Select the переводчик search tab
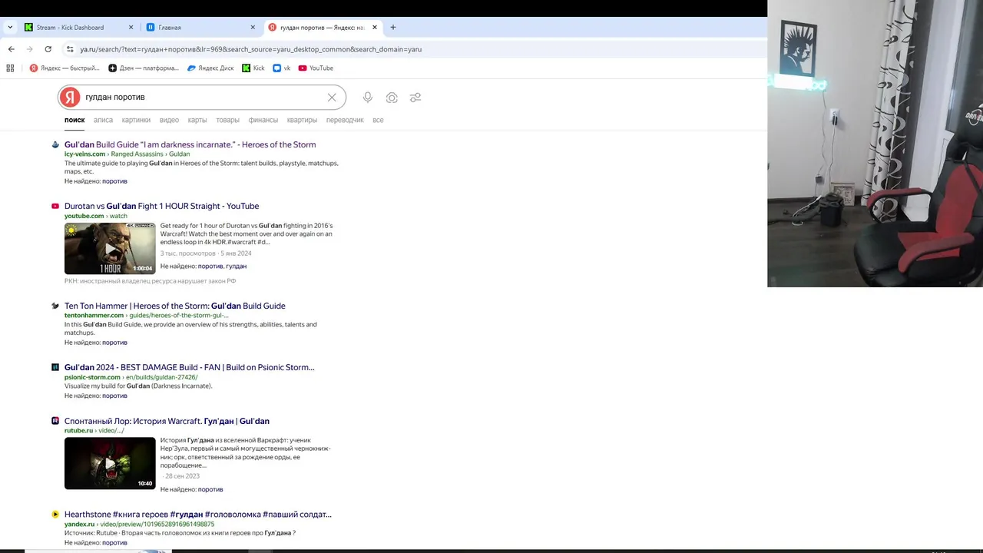The width and height of the screenshot is (983, 553). point(345,120)
